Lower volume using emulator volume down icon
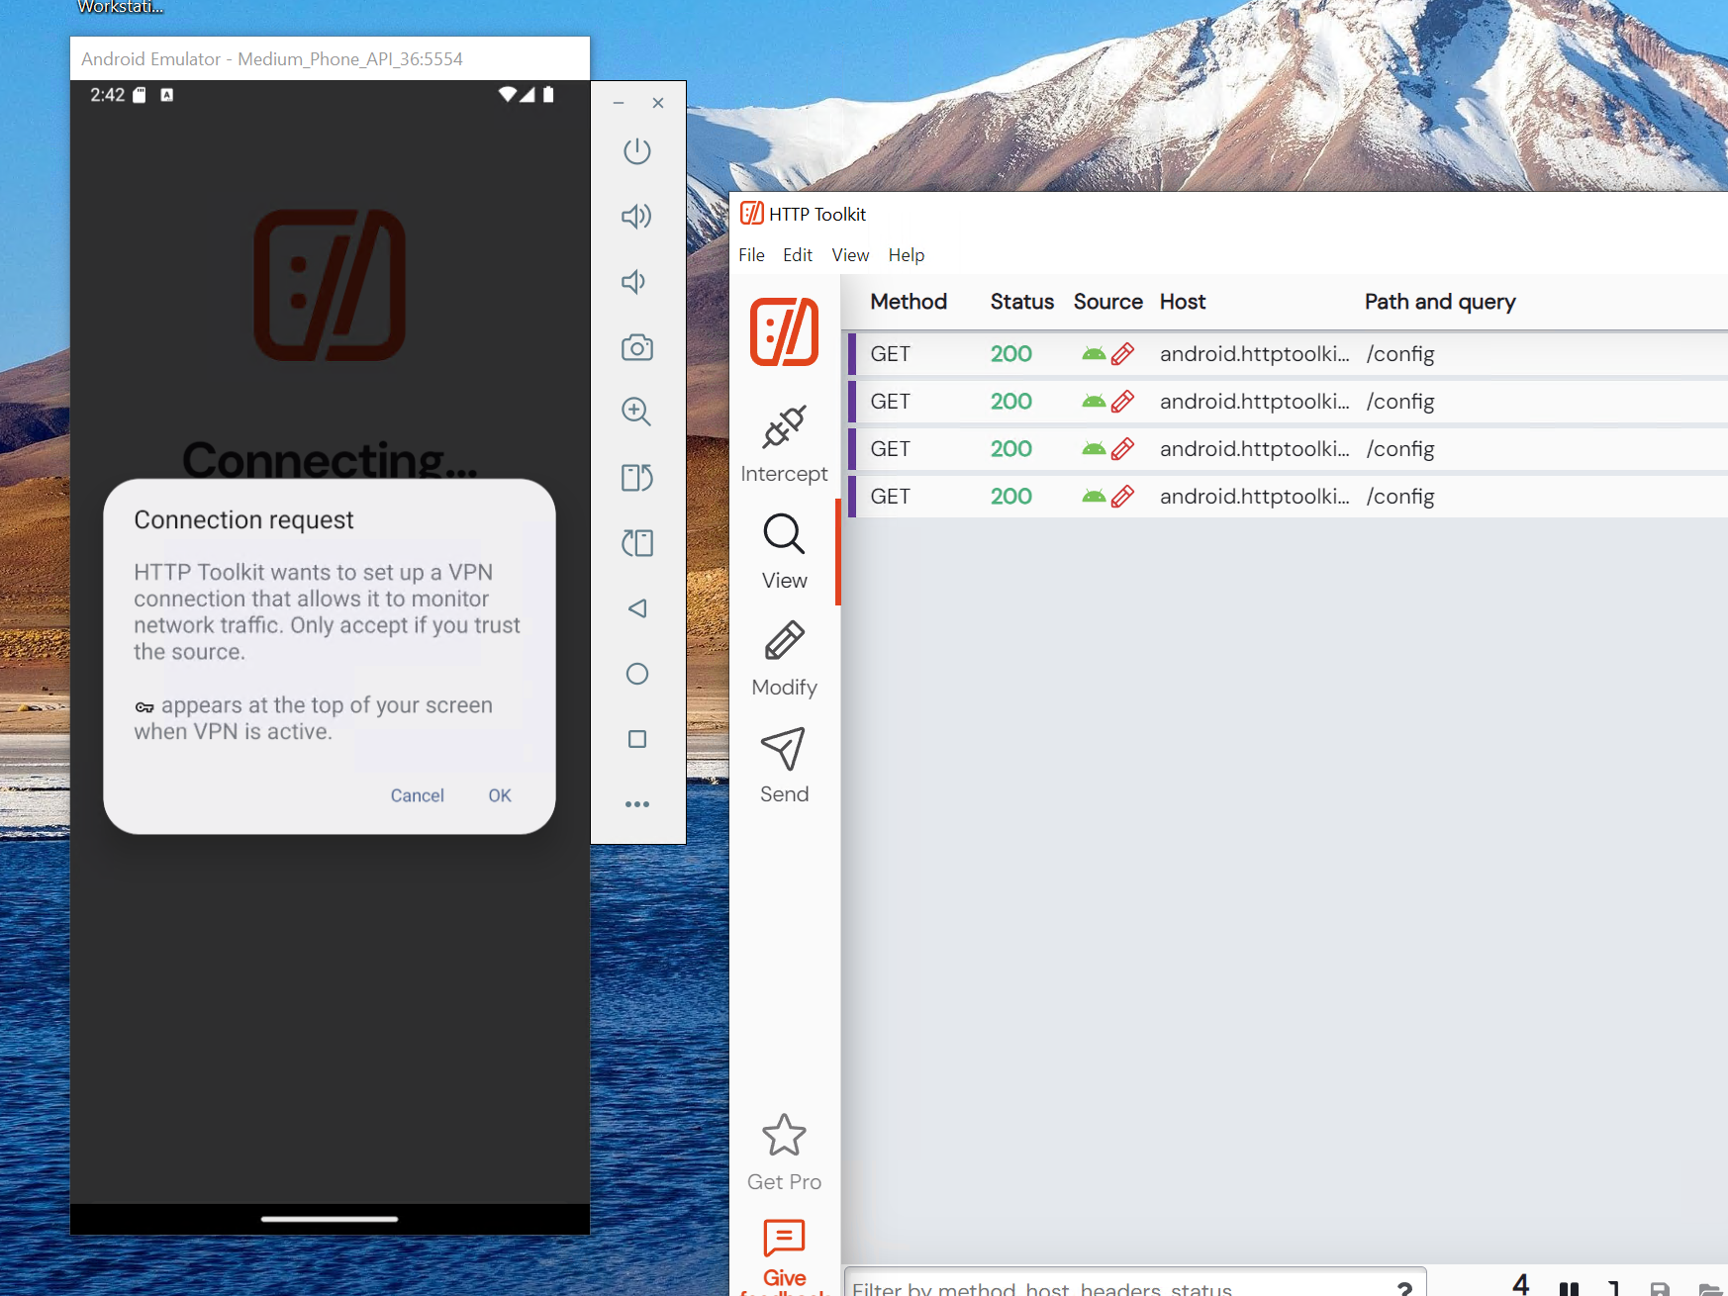Viewport: 1728px width, 1296px height. (x=634, y=282)
